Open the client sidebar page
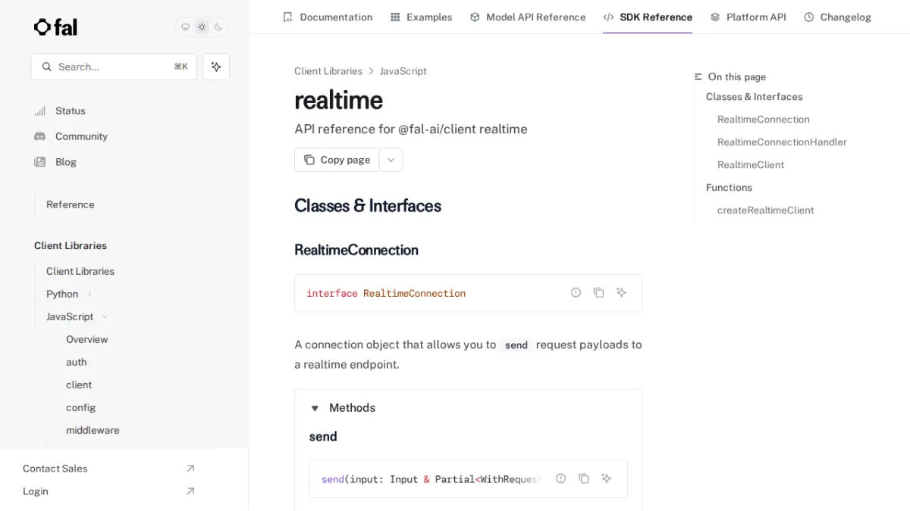The image size is (910, 511). click(x=79, y=385)
